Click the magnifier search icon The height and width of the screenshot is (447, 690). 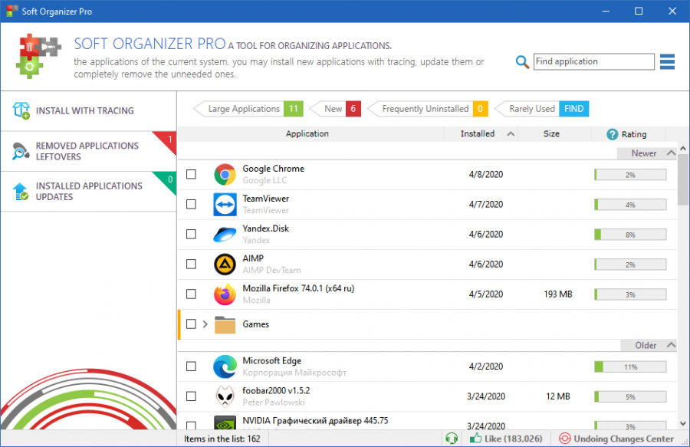[522, 61]
